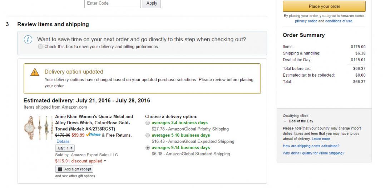
Task: Click the Apply code button
Action: (x=152, y=3)
